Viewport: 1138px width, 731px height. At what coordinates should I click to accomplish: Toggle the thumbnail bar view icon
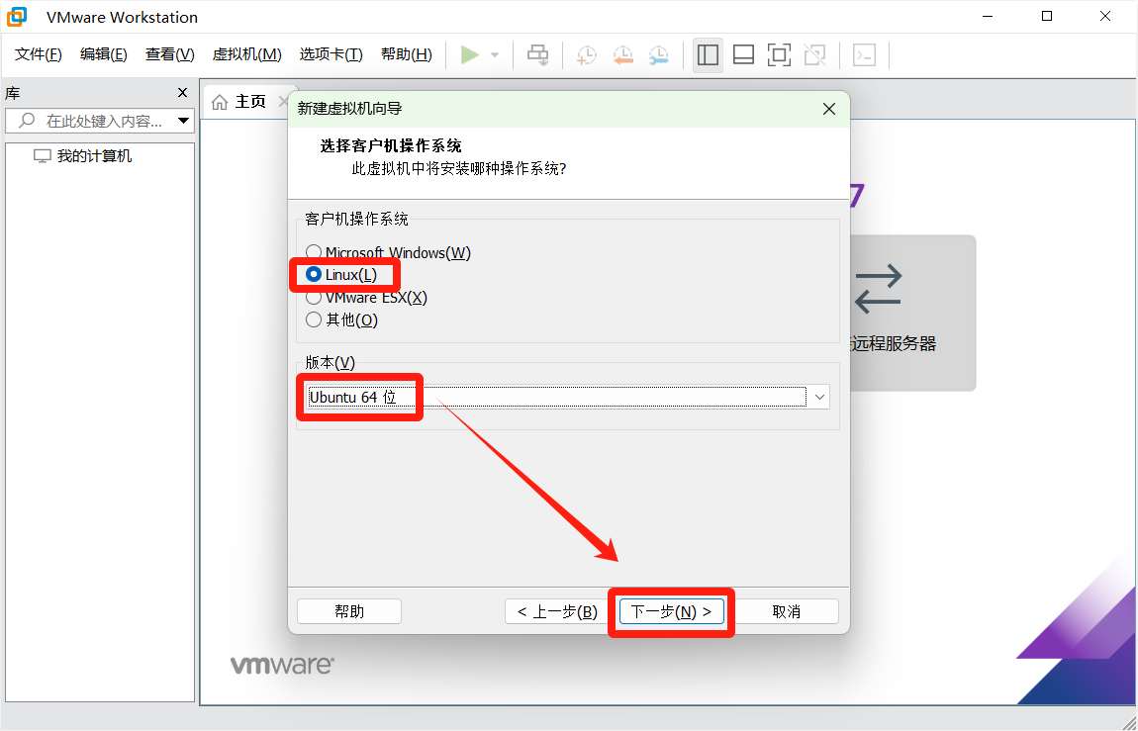[x=743, y=55]
